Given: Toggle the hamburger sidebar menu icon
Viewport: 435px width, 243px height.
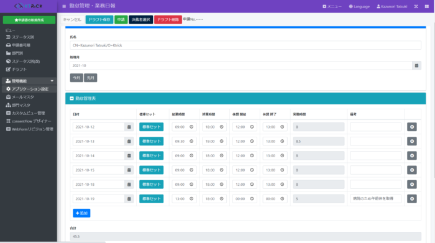Looking at the screenshot, I should point(64,6).
